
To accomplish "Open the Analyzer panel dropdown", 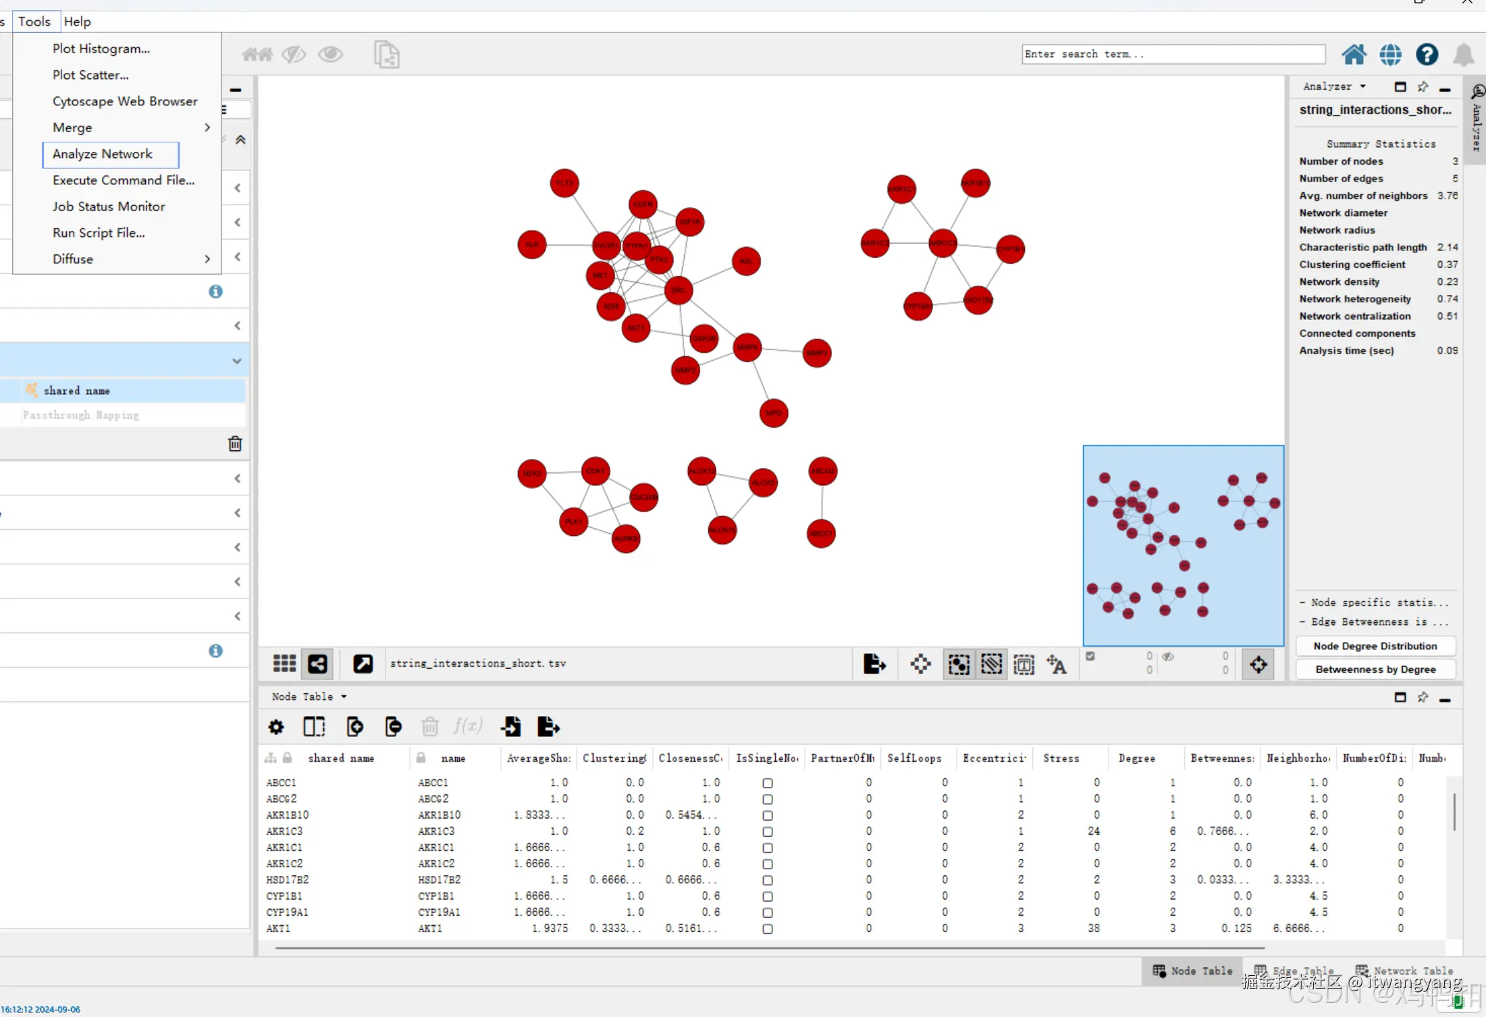I will [1334, 86].
